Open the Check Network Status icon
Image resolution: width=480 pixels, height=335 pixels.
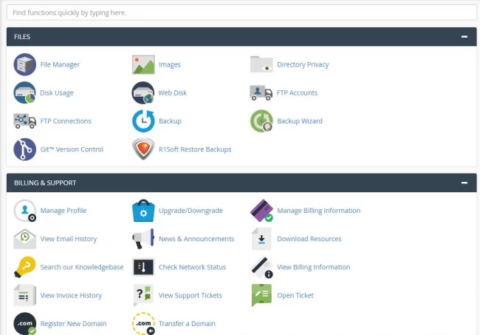143,267
